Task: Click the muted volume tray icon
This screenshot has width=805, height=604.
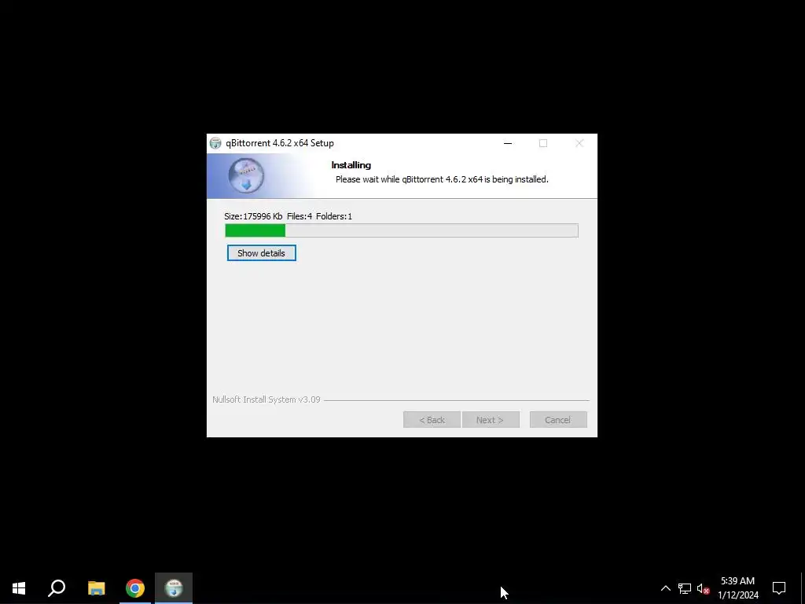Action: [703, 588]
